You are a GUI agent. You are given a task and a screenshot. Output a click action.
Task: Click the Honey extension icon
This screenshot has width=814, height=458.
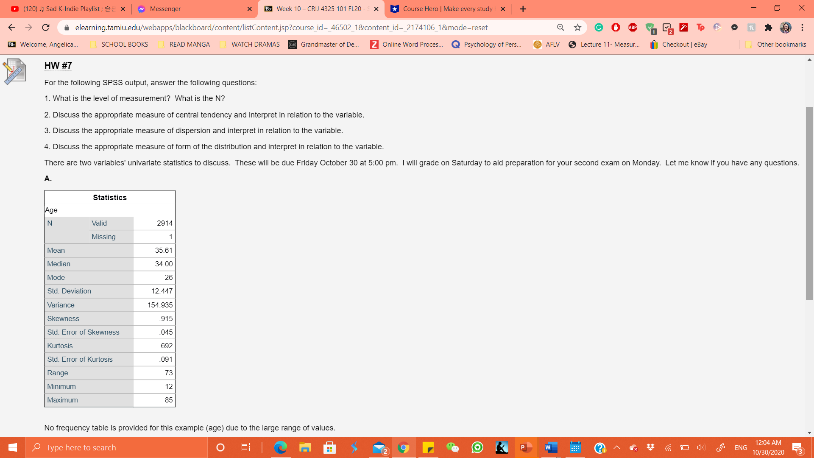751,27
